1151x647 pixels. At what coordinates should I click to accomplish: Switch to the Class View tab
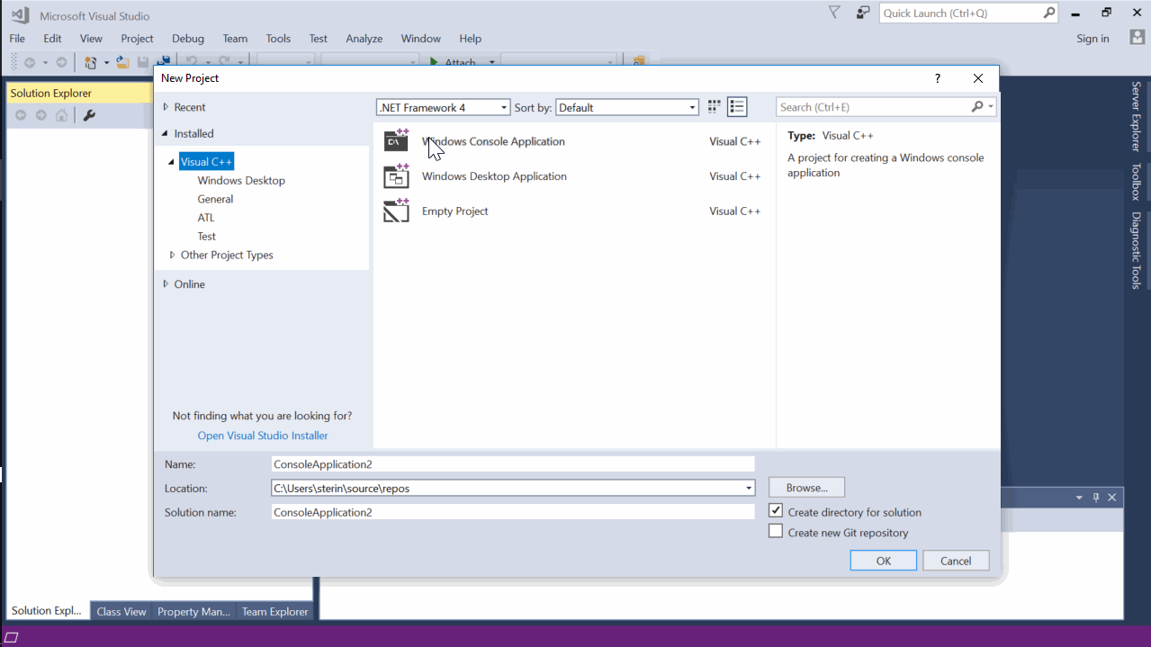pyautogui.click(x=121, y=611)
